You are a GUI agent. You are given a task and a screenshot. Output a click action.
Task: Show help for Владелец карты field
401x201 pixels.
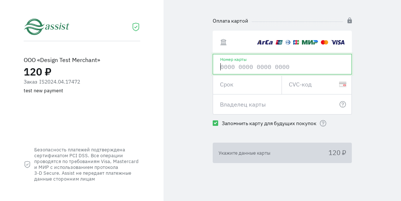coord(343,104)
